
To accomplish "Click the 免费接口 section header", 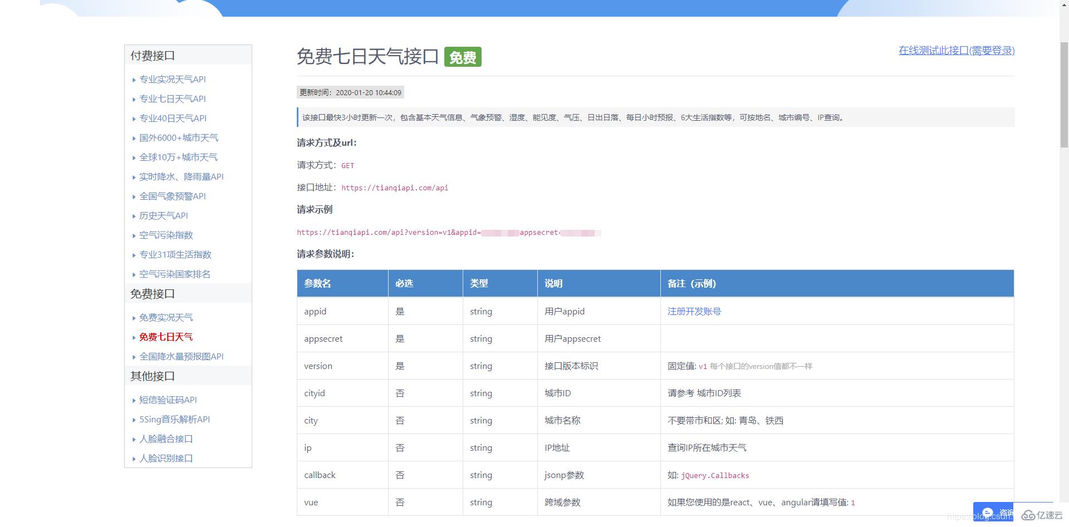I will click(188, 294).
